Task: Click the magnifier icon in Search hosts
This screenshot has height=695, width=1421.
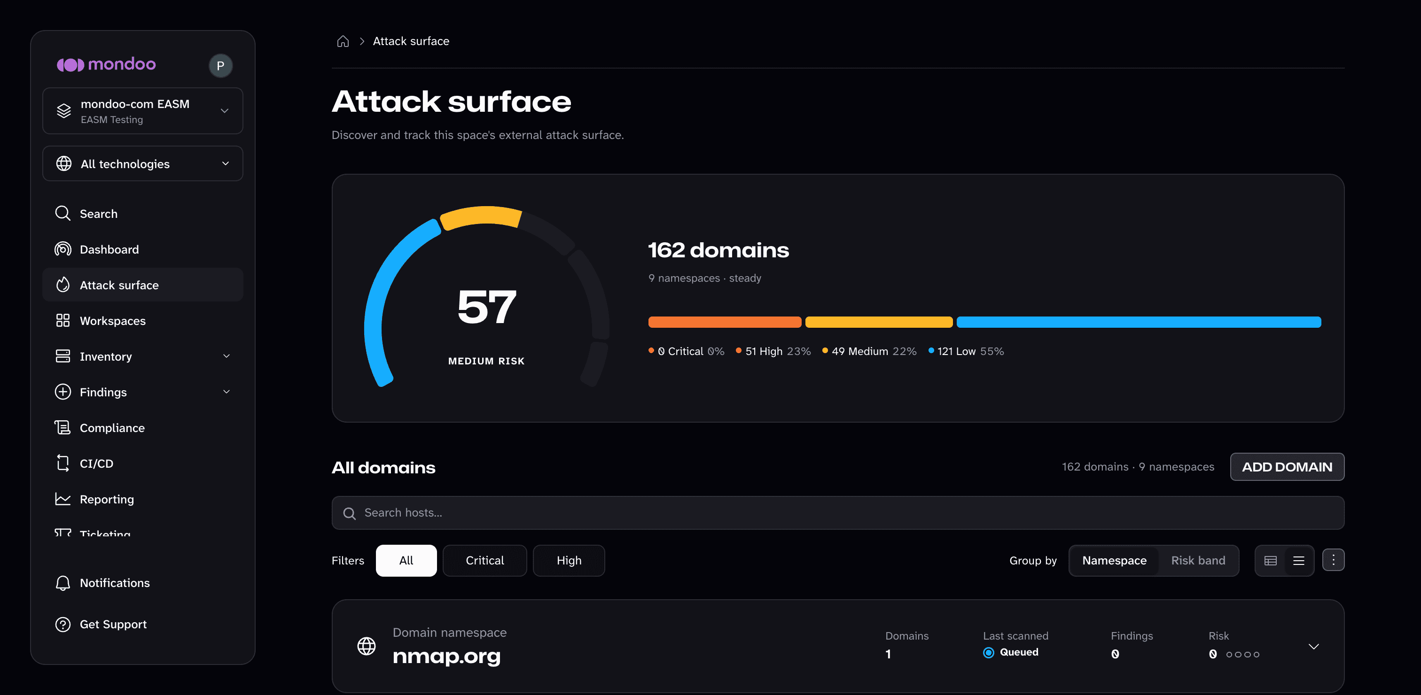Action: coord(349,514)
